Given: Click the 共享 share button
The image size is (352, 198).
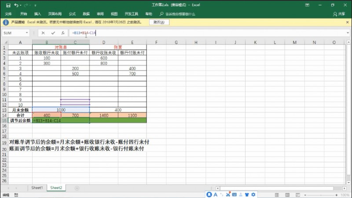Looking at the screenshot, I should click(339, 14).
